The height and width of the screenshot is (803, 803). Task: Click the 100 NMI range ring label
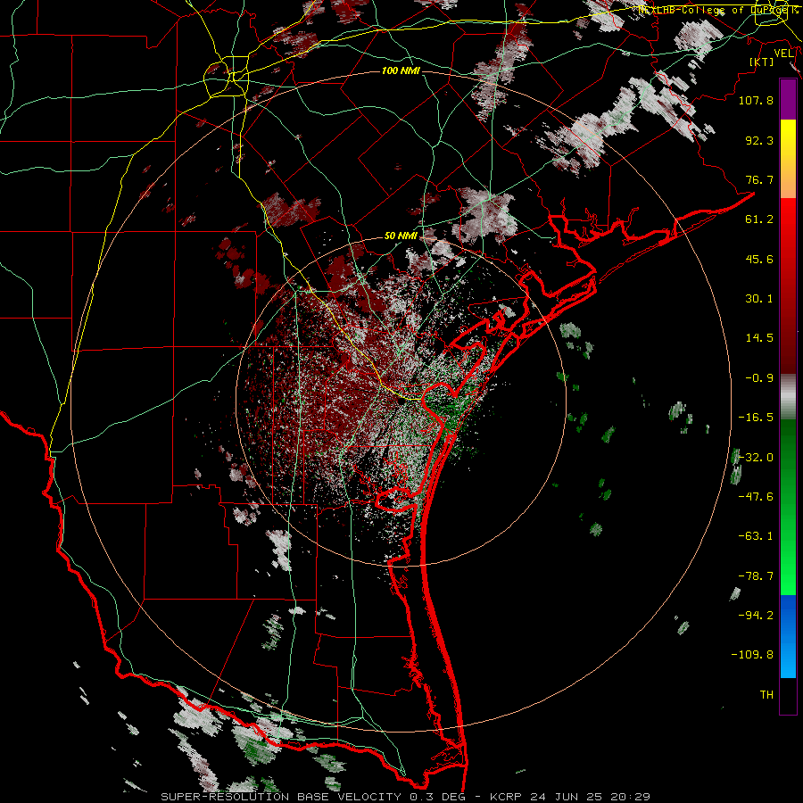pyautogui.click(x=401, y=70)
